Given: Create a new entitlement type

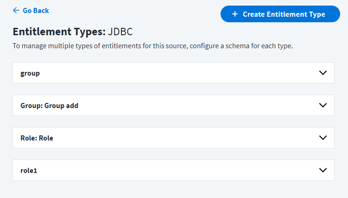Looking at the screenshot, I should coord(280,14).
